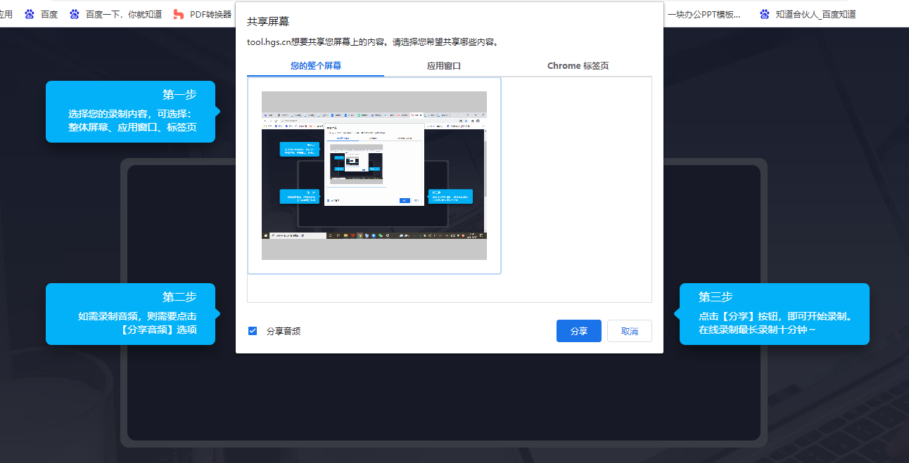Click the tool.hgs.cn sharing prompt text
909x463 pixels.
tap(373, 42)
